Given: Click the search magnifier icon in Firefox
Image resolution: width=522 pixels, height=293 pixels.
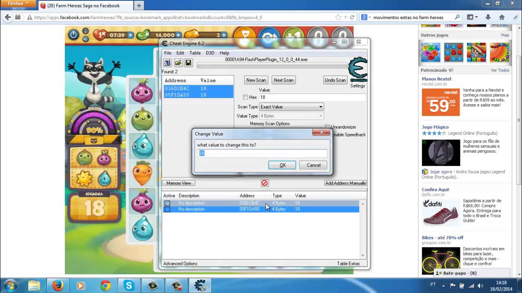Looking at the screenshot, I should (x=457, y=17).
